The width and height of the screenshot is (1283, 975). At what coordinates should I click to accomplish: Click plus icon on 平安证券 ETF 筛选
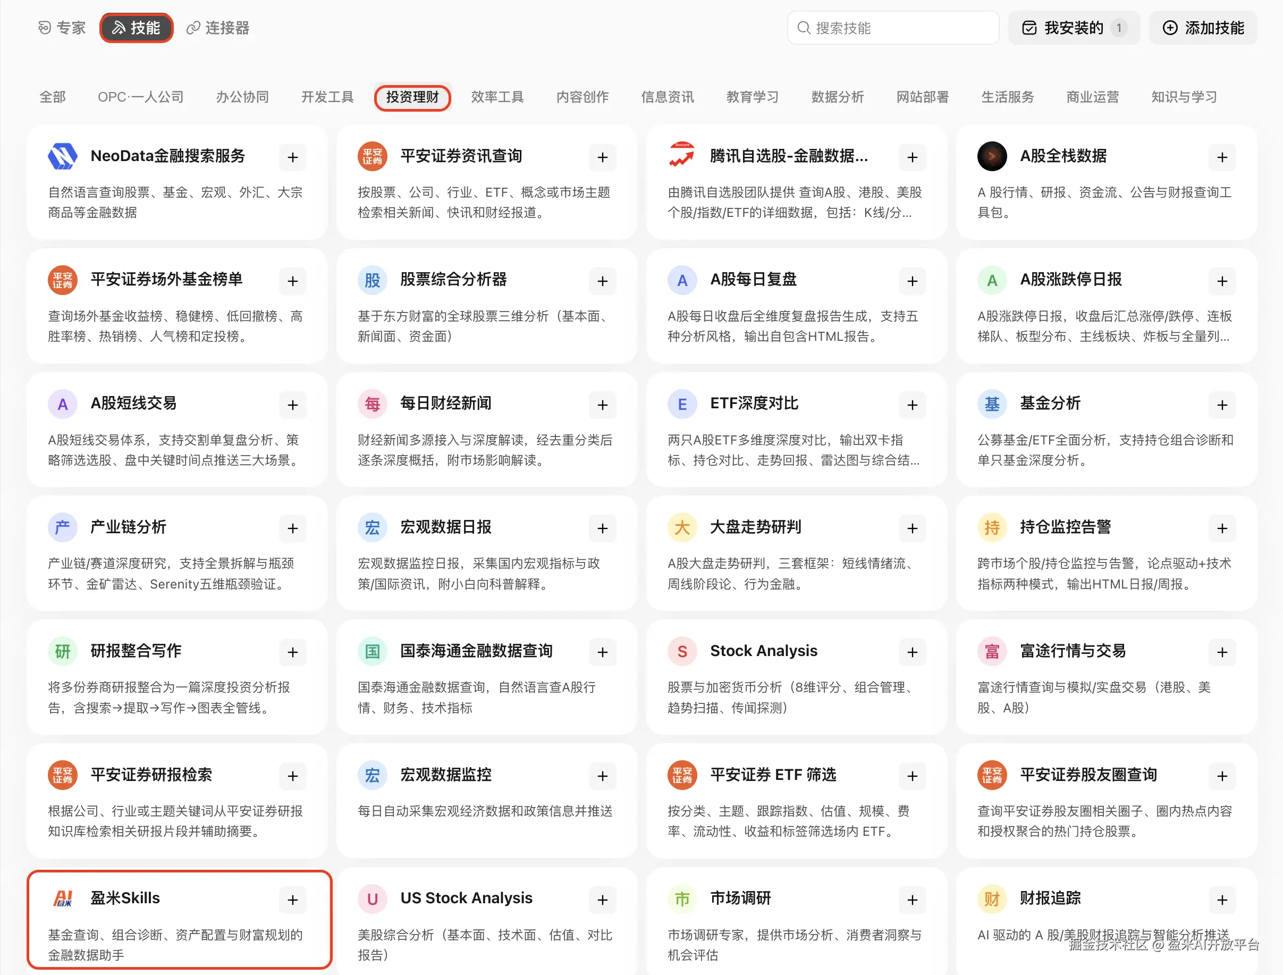pyautogui.click(x=912, y=776)
